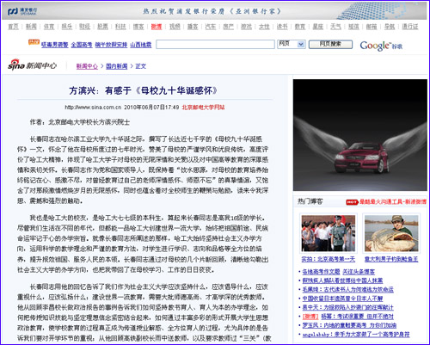430x345 pixels.
Task: Open the giant catfish photo thumbnail
Action: (391, 233)
